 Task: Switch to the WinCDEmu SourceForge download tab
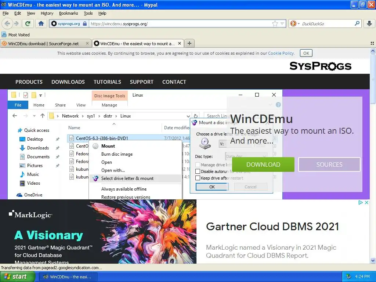click(x=43, y=44)
